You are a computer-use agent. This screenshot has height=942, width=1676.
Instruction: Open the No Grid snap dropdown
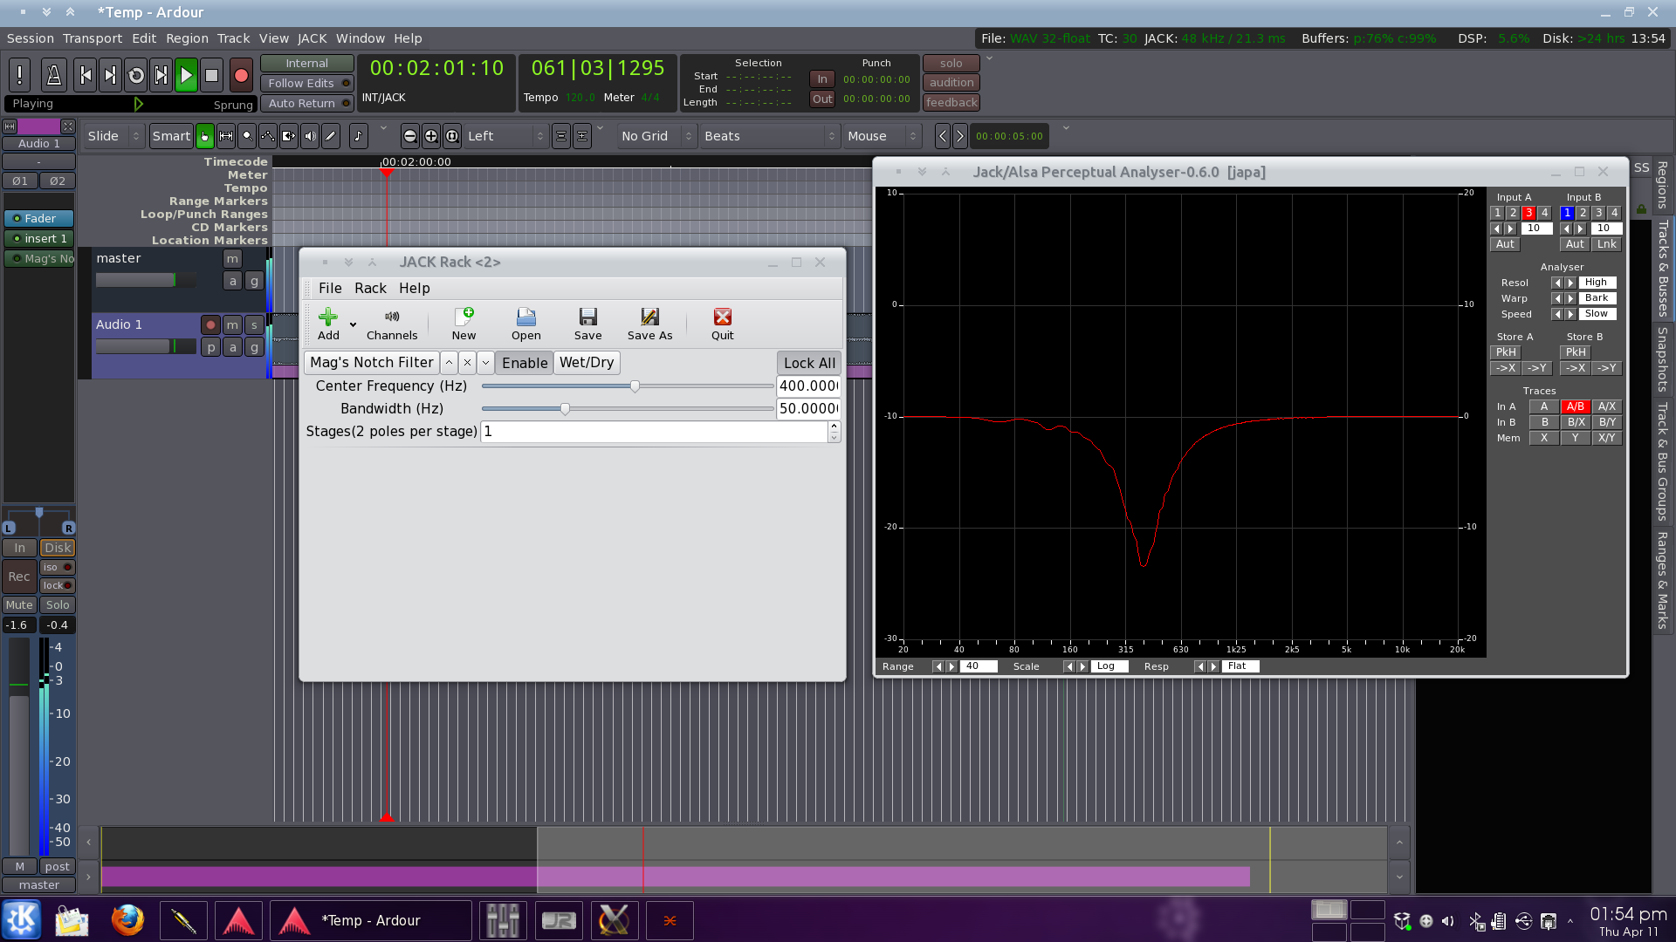coord(656,136)
